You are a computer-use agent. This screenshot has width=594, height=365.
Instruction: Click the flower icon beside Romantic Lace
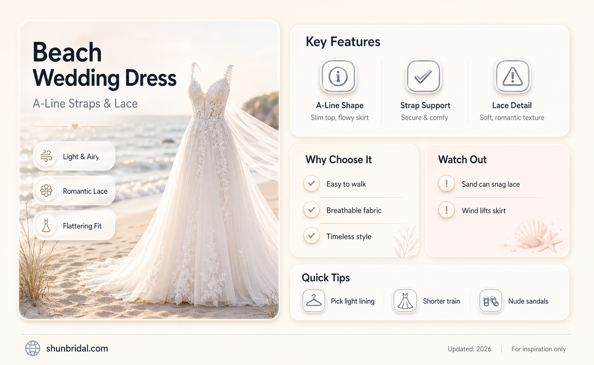click(x=46, y=191)
